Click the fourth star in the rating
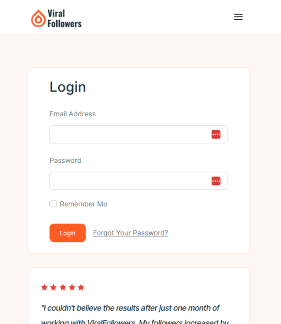 (x=72, y=287)
